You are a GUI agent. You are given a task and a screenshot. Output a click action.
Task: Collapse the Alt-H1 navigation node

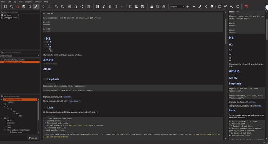tap(2, 118)
